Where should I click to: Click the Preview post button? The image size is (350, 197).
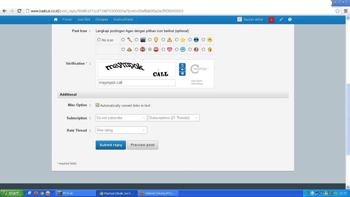click(142, 145)
